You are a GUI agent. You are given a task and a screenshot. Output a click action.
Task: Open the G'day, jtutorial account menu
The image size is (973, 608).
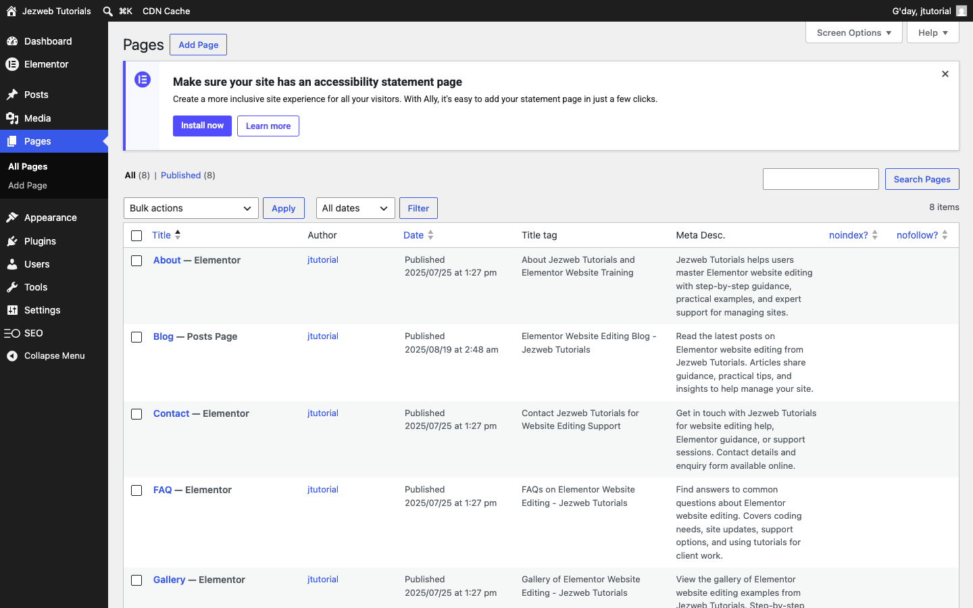click(x=929, y=11)
